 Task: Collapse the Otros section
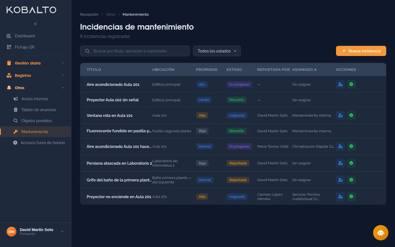click(35, 88)
